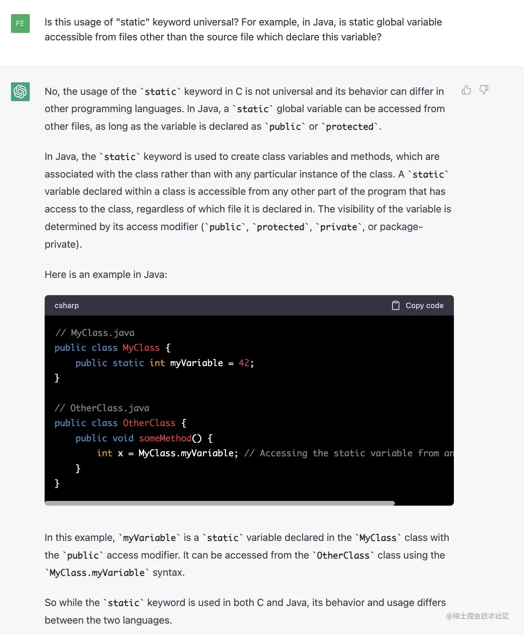This screenshot has width=524, height=635.
Task: Click the "public void someMethod() {" line
Action: (x=144, y=438)
